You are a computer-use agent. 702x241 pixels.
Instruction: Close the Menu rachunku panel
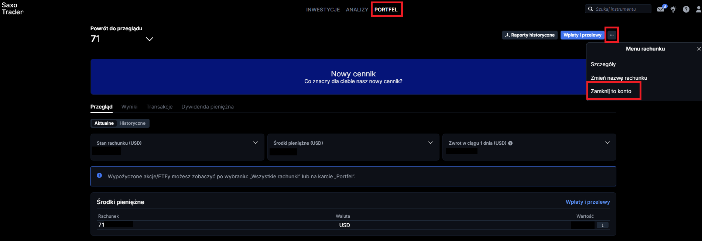point(698,49)
